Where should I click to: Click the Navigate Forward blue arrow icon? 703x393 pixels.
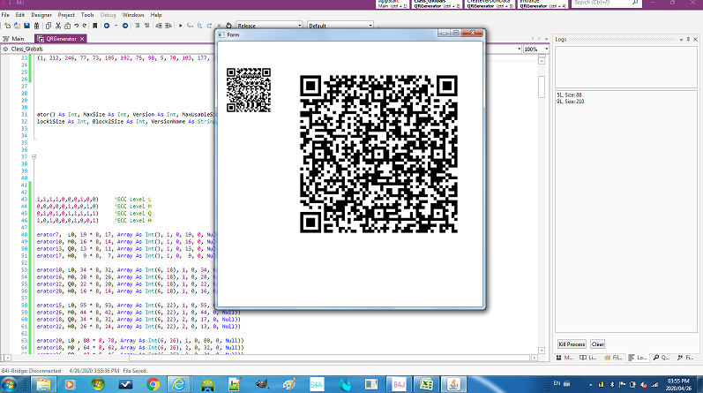click(x=125, y=26)
